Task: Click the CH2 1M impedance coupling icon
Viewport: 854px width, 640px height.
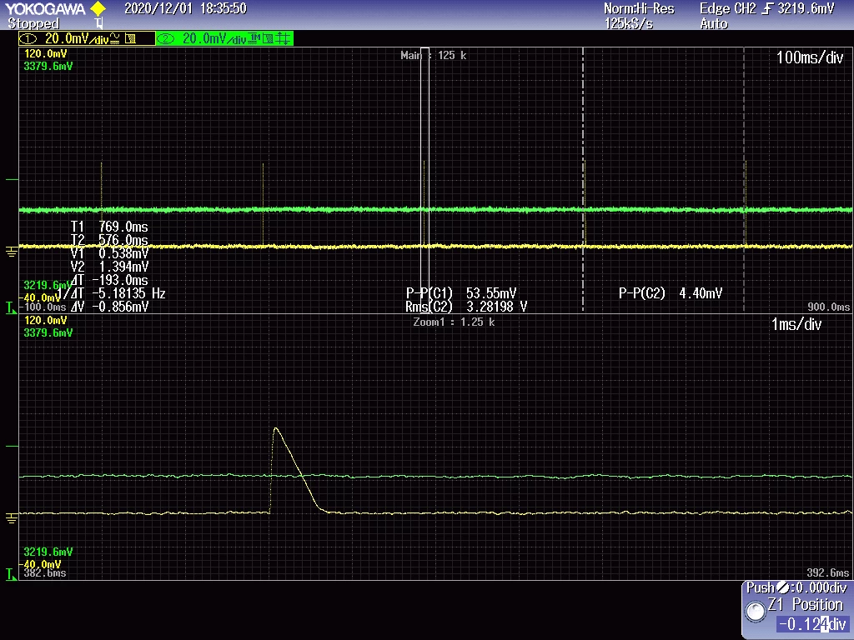Action: (x=254, y=38)
